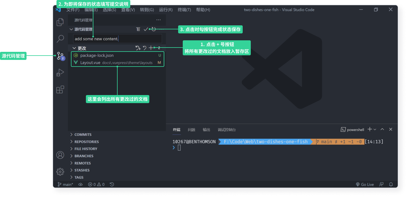Focus the commit message input field
This screenshot has height=197, width=407.
click(x=118, y=39)
